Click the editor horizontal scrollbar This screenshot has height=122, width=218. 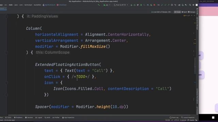pos(99,115)
